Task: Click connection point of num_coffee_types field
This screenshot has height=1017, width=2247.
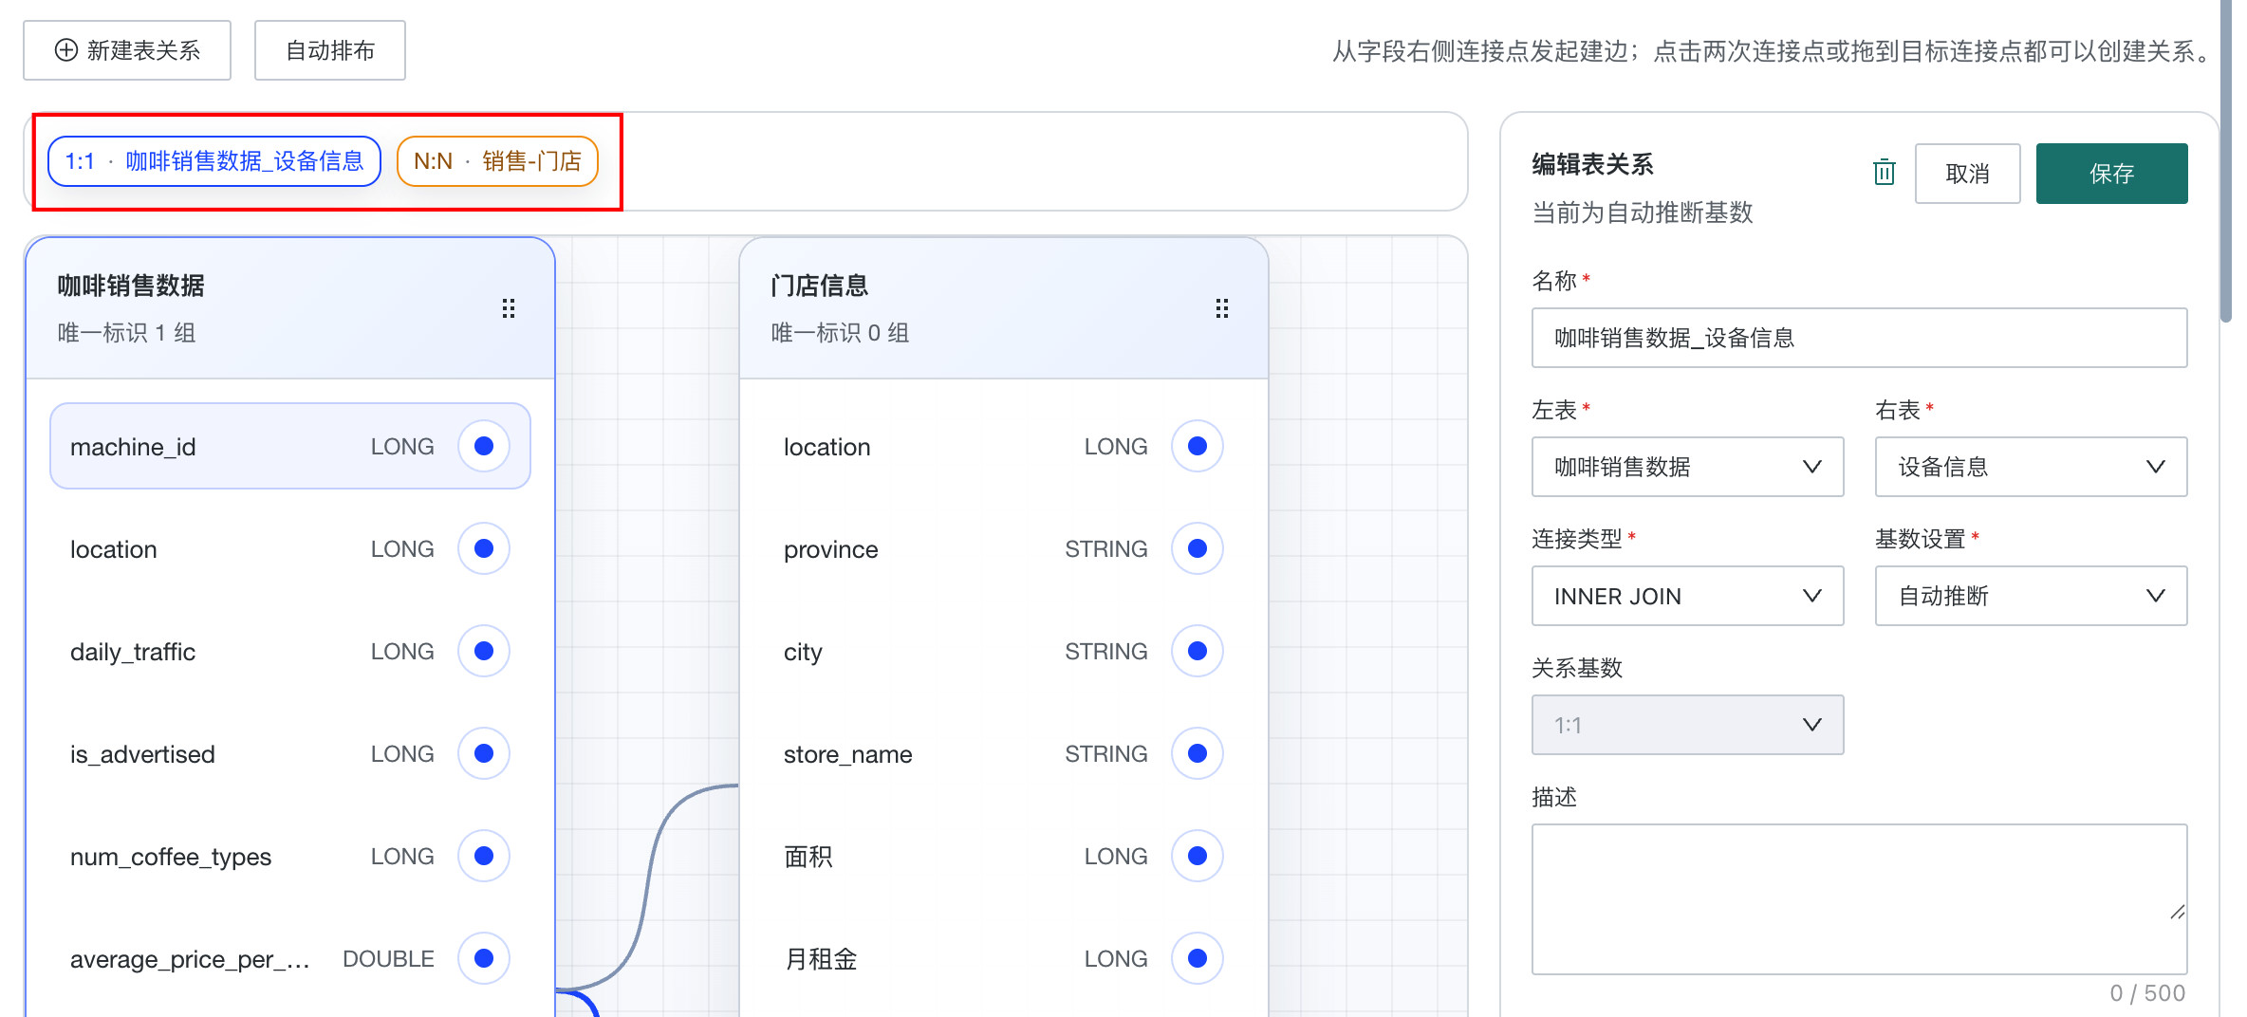Action: click(484, 856)
